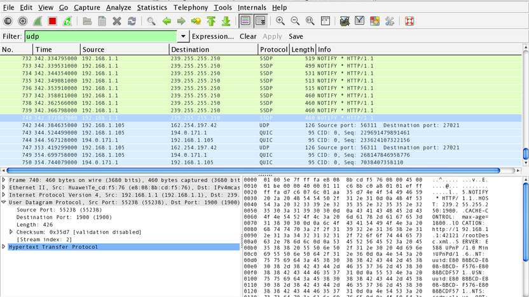
Task: Sort by the Length column header
Action: tap(303, 49)
